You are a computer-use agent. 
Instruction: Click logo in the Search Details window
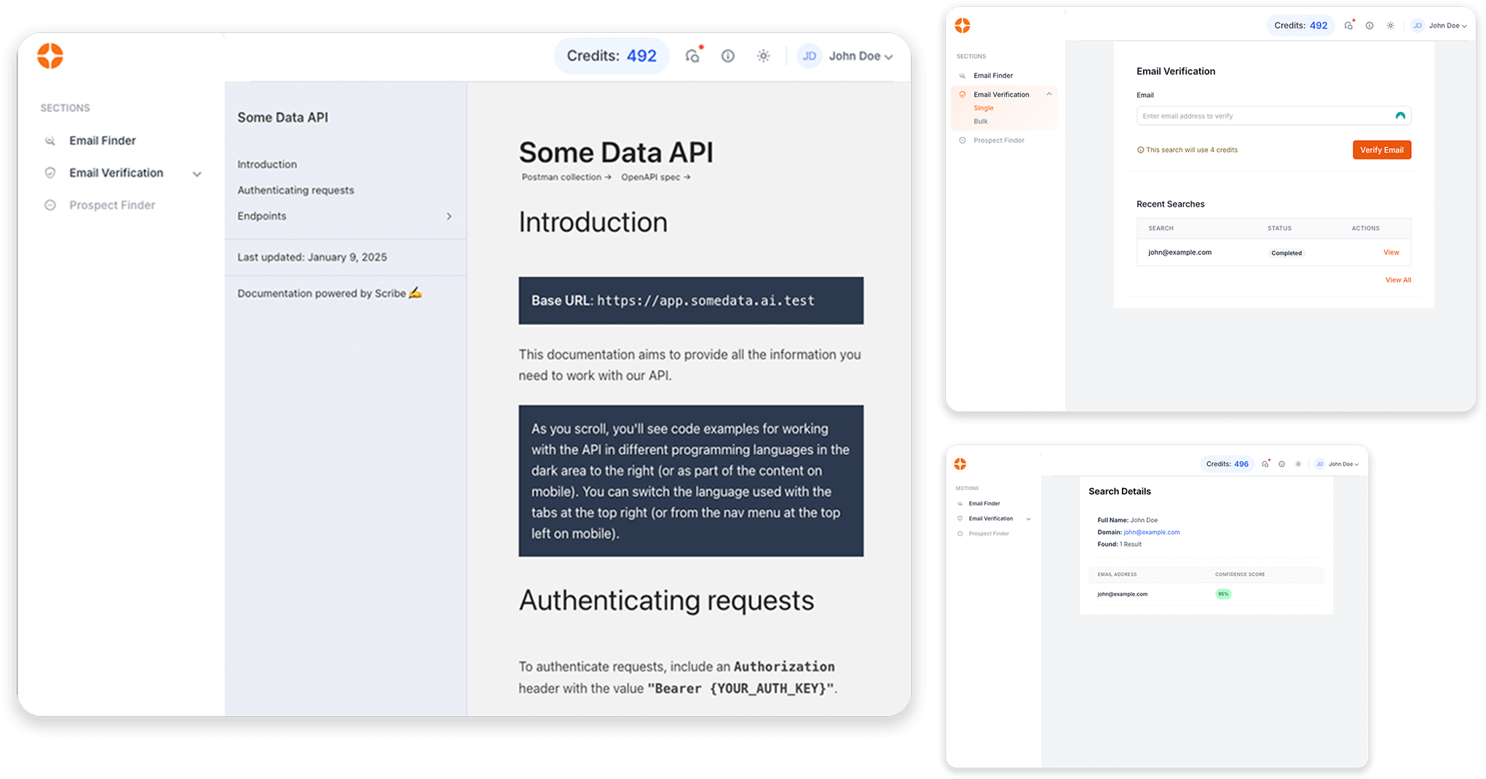[x=960, y=464]
